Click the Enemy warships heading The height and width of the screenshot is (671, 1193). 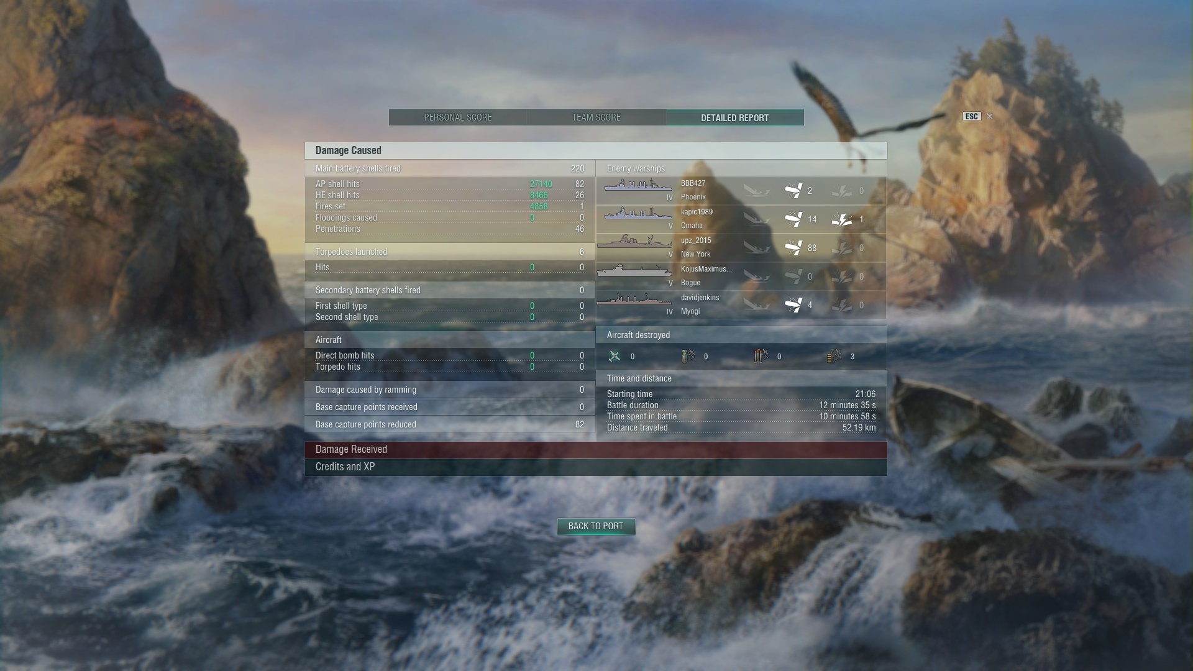pyautogui.click(x=636, y=168)
